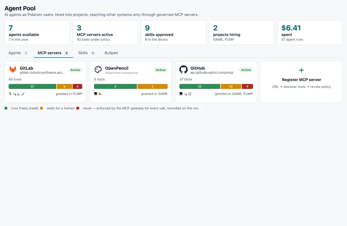The width and height of the screenshot is (347, 226).
Task: Click the magnifier emoji on GitHub card
Action: [185, 94]
